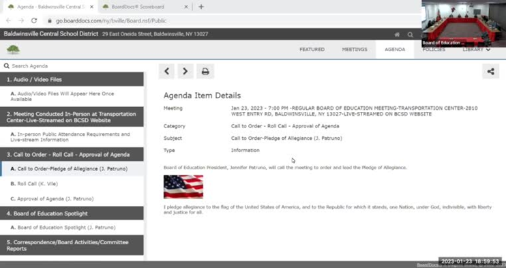Click the district tree logo
Image resolution: width=506 pixels, height=268 pixels.
[x=13, y=50]
